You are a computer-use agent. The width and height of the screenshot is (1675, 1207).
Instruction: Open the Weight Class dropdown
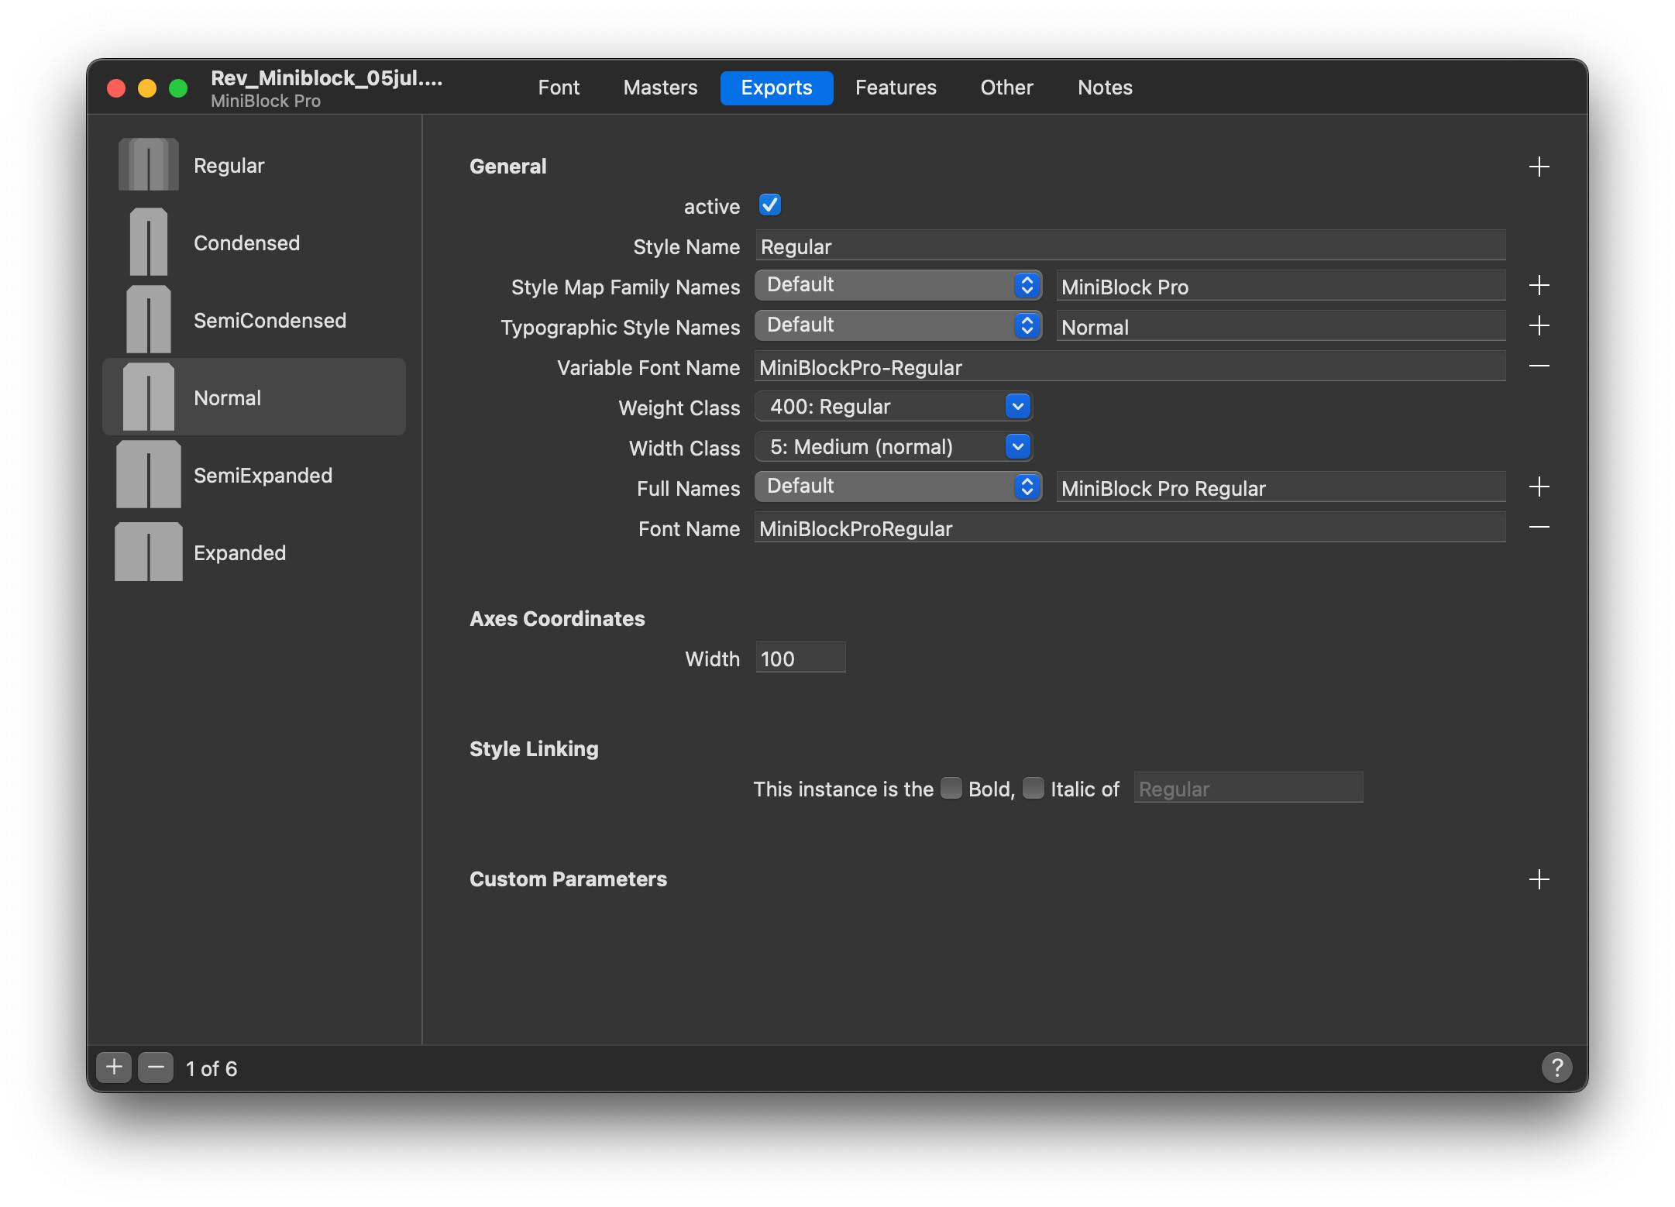[893, 406]
